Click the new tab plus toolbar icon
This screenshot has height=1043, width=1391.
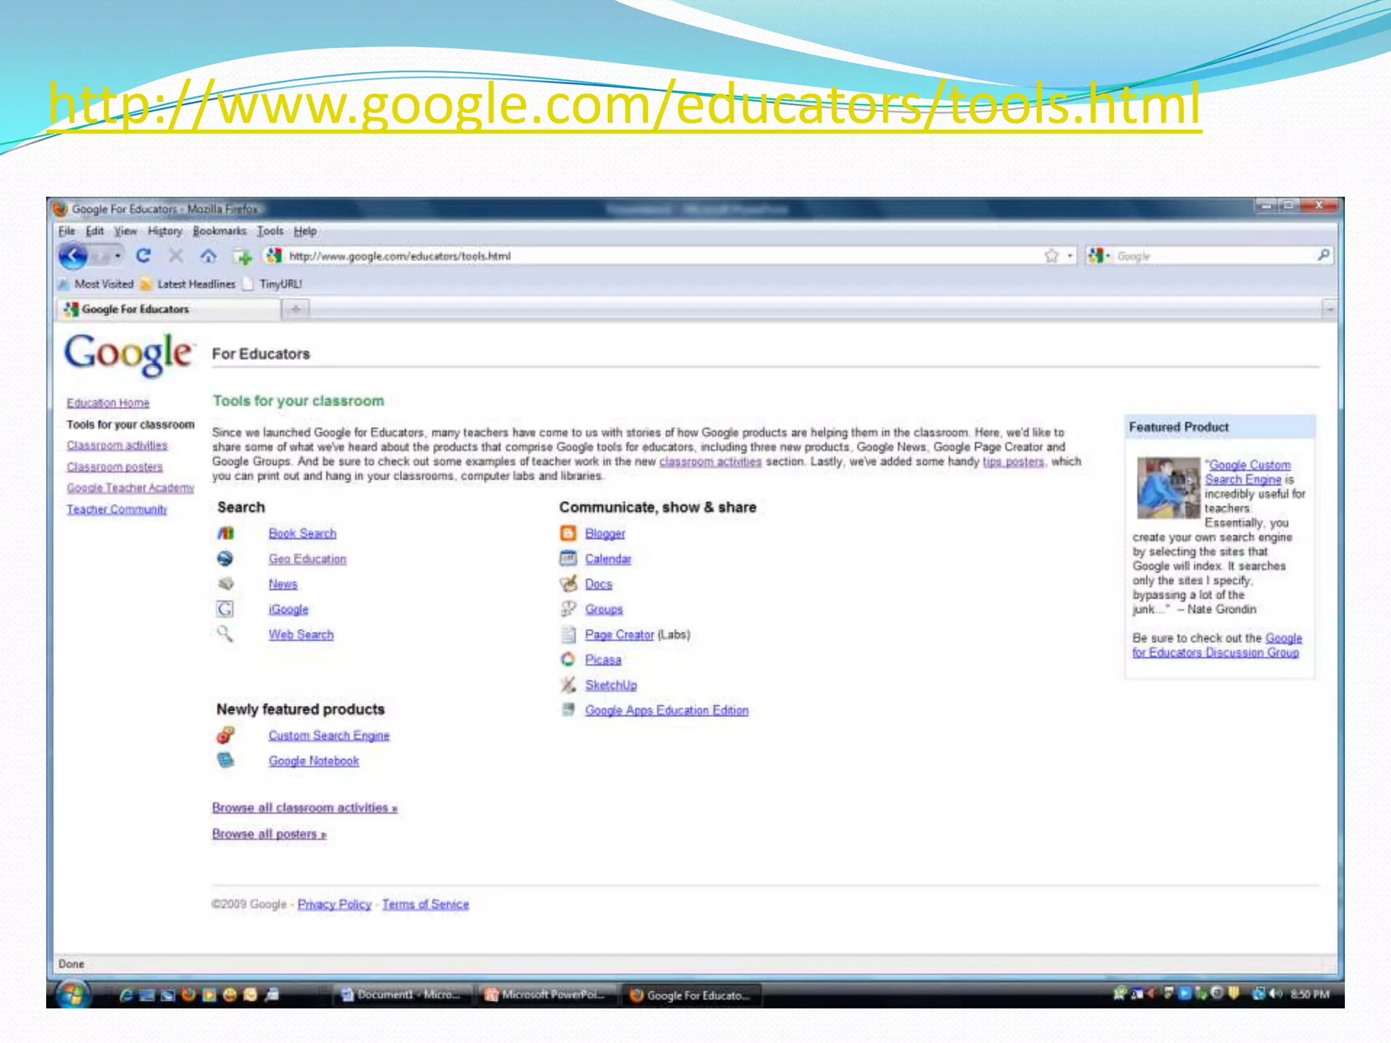[x=242, y=257]
